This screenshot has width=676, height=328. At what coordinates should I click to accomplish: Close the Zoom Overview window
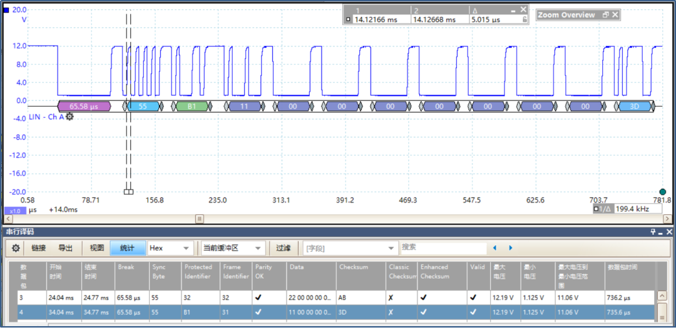coord(615,14)
